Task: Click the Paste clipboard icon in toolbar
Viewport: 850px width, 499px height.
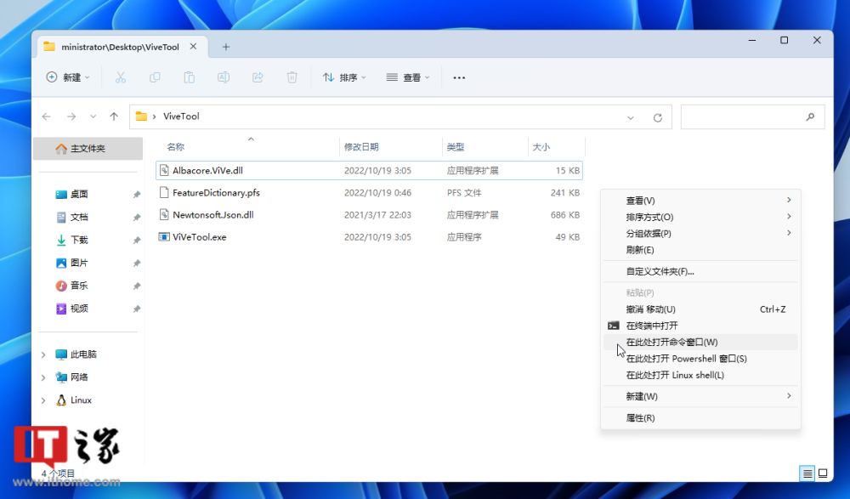Action: [x=190, y=77]
